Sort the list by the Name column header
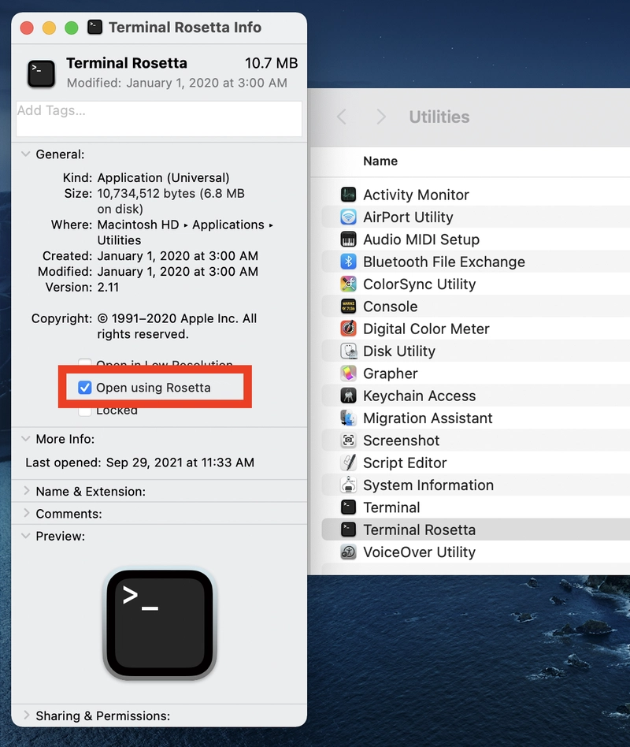The width and height of the screenshot is (630, 747). coord(380,161)
